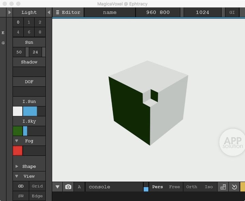Open the white I.Sun color swatch
Viewport: 245px width, 201px height.
pos(18,111)
